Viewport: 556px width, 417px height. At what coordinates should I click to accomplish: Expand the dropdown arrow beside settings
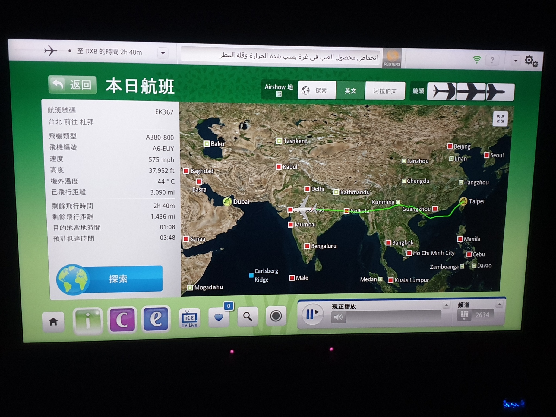point(516,61)
